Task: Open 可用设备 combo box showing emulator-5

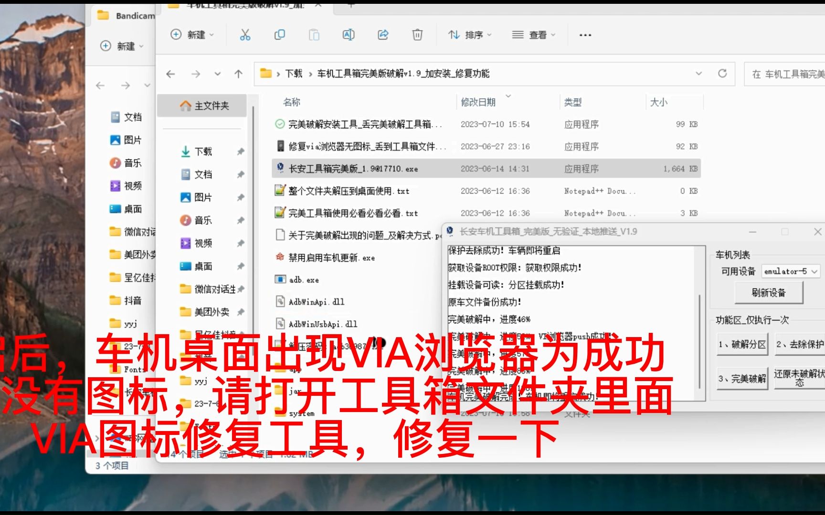Action: pos(791,271)
